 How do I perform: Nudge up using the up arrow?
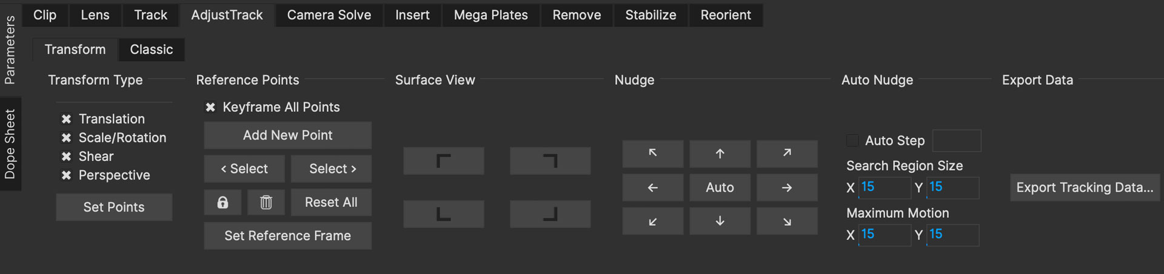(720, 154)
